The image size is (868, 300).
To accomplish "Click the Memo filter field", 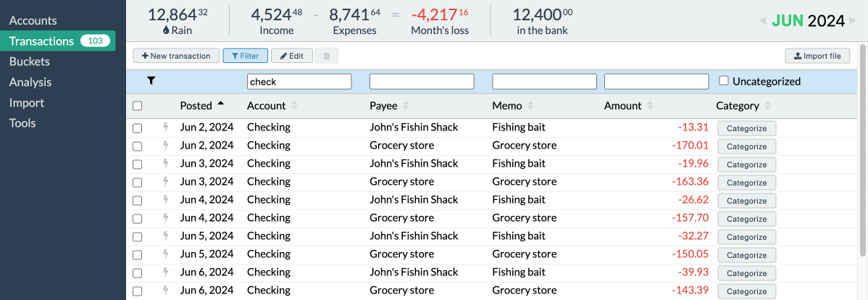I will tap(545, 81).
